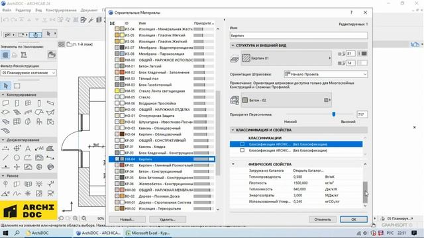
Task: Select the Mesh tool in the toolbox
Action: pos(6,131)
